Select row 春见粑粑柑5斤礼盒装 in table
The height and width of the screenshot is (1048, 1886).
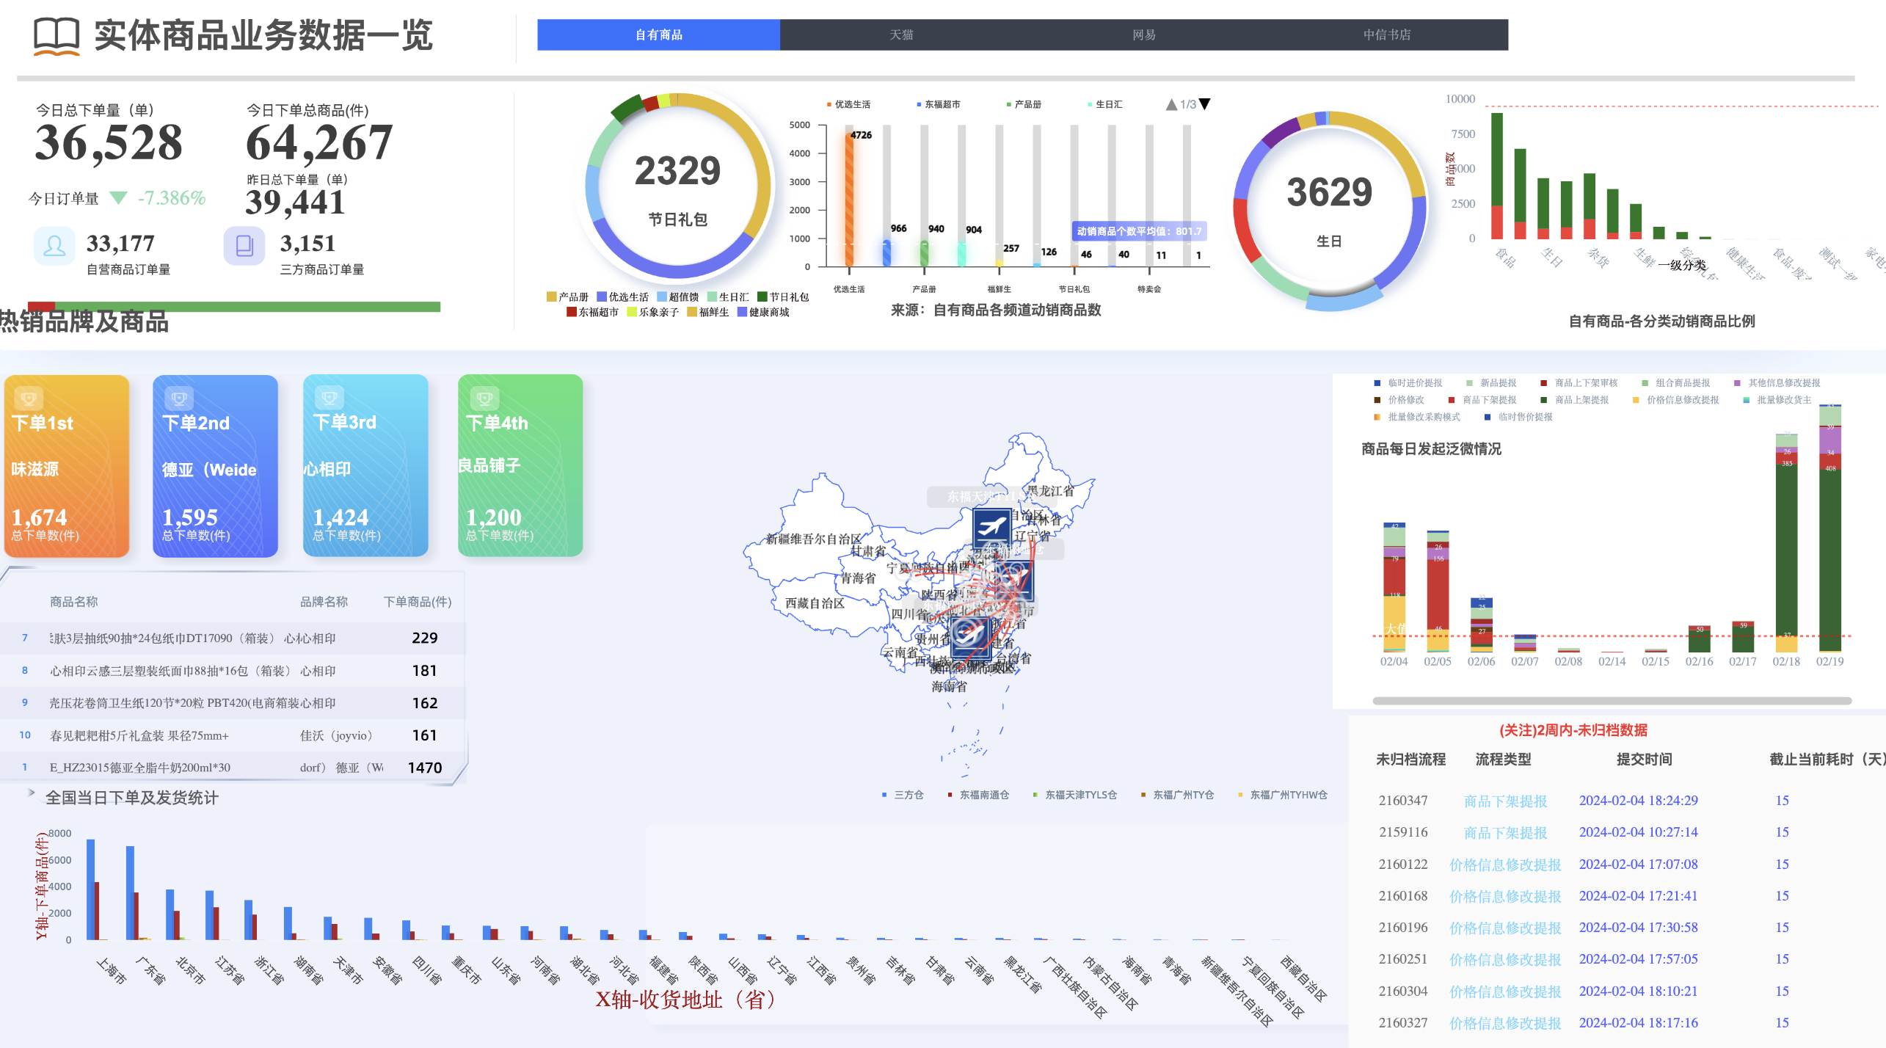[232, 735]
